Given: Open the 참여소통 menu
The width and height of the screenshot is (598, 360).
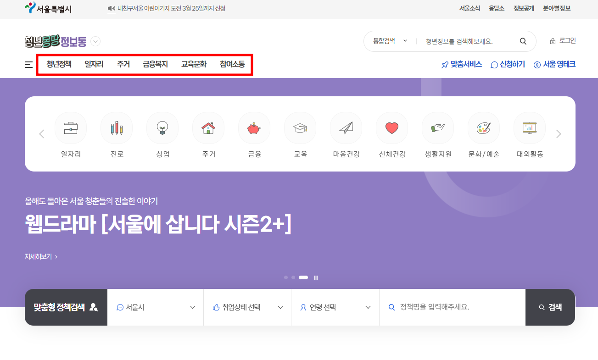Looking at the screenshot, I should coord(232,64).
